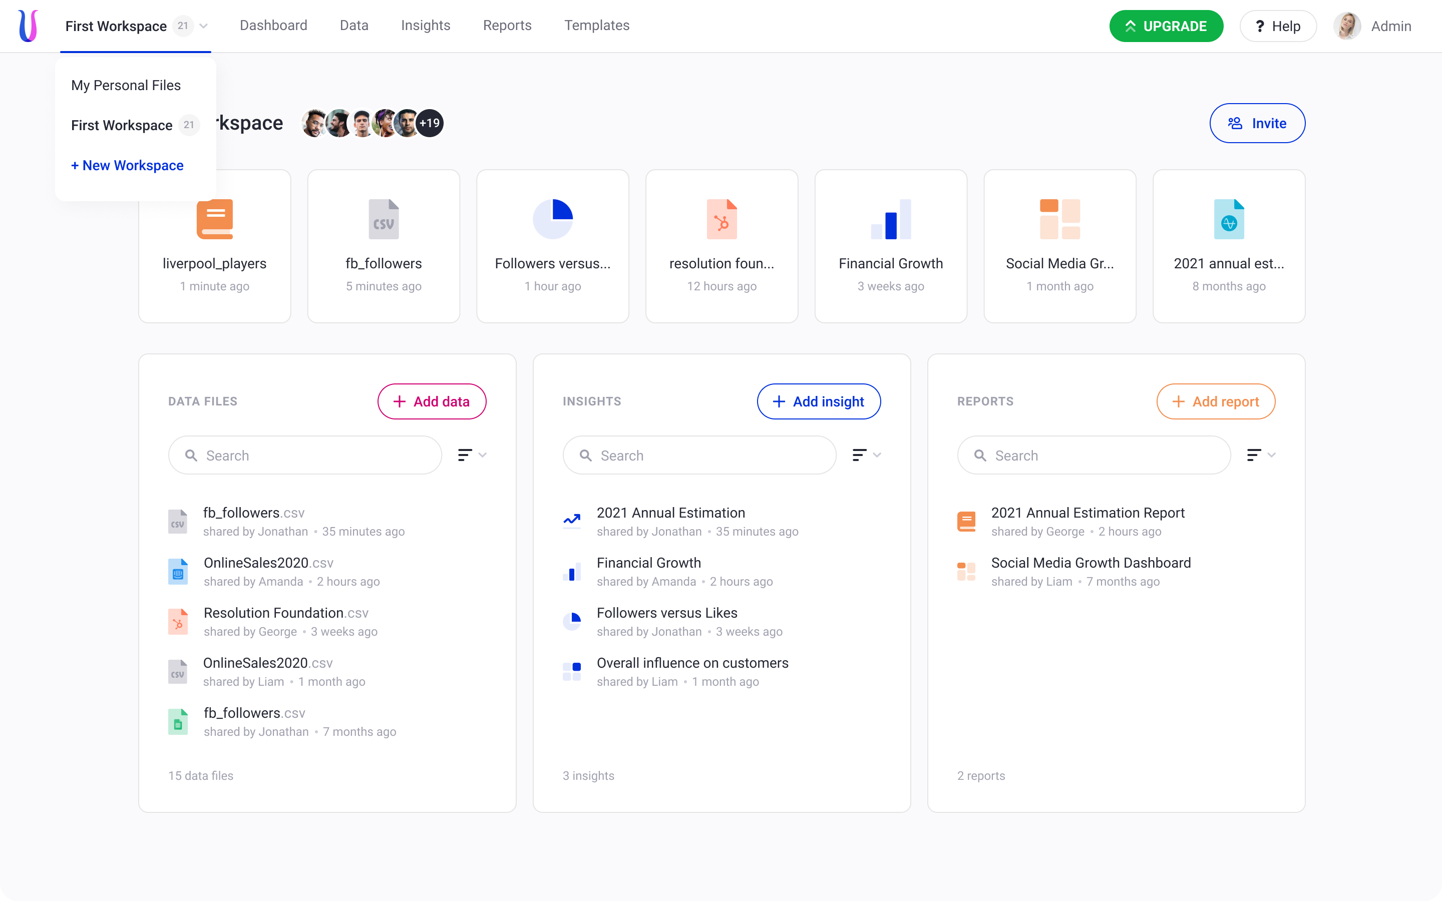Open the Followers versus pie chart card
This screenshot has height=901, width=1442.
coord(552,245)
